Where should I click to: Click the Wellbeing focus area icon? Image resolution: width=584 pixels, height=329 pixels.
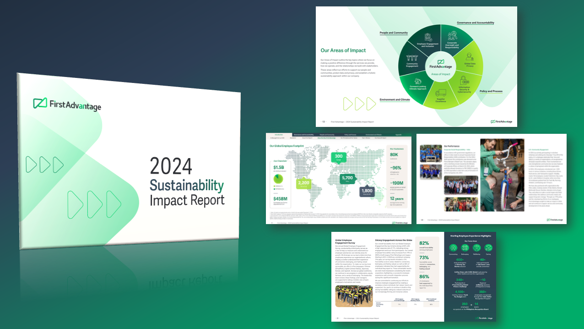476,247
